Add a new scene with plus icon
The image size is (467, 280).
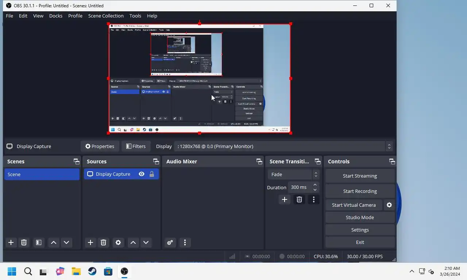pos(11,242)
